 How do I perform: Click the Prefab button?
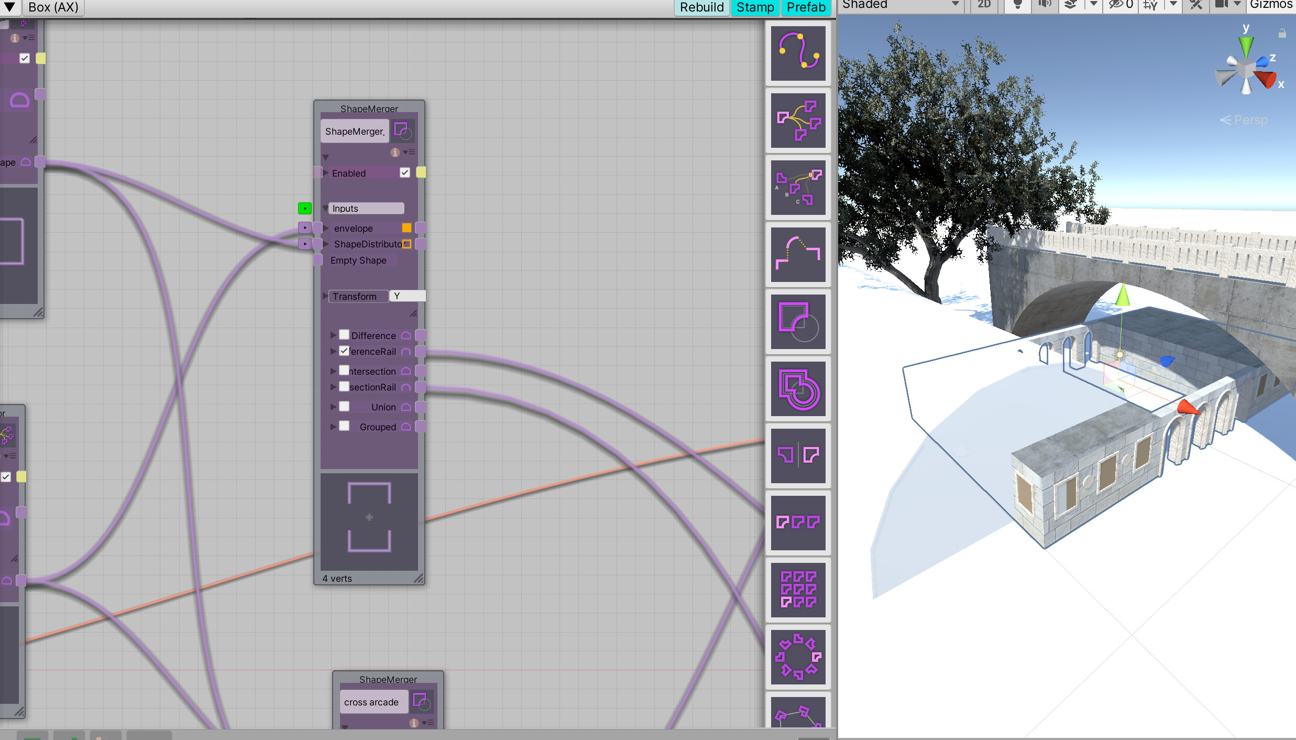tap(806, 7)
